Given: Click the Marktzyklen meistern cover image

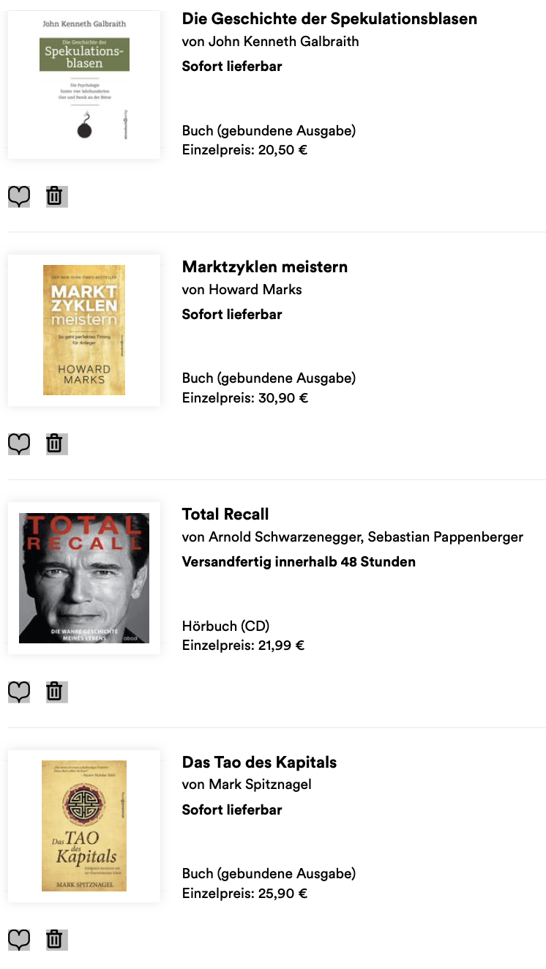Looking at the screenshot, I should (84, 330).
